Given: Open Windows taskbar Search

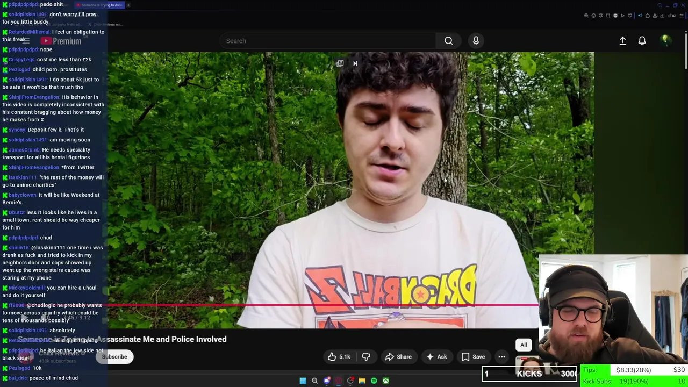Looking at the screenshot, I should click(314, 381).
